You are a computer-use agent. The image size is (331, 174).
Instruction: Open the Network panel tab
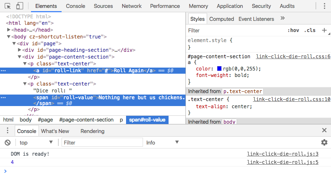(x=131, y=6)
